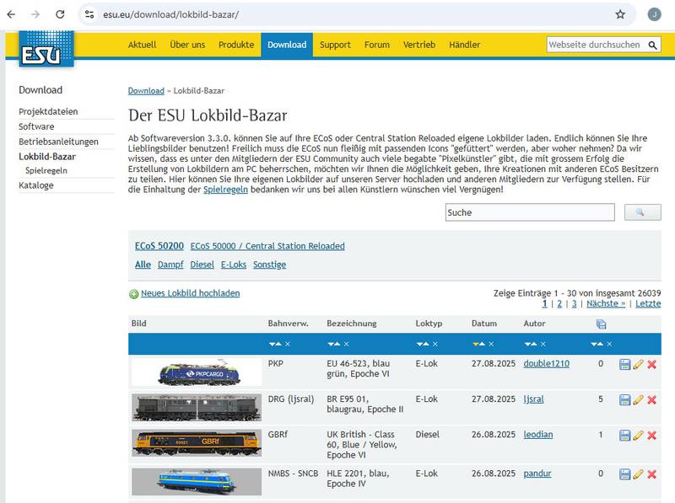The image size is (675, 503).
Task: Follow the Spielregeln link in the intro paragraph
Action: 225,190
